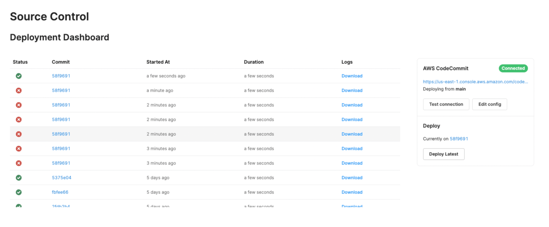The height and width of the screenshot is (227, 549).
Task: Click the Started At column header
Action: pyautogui.click(x=158, y=62)
